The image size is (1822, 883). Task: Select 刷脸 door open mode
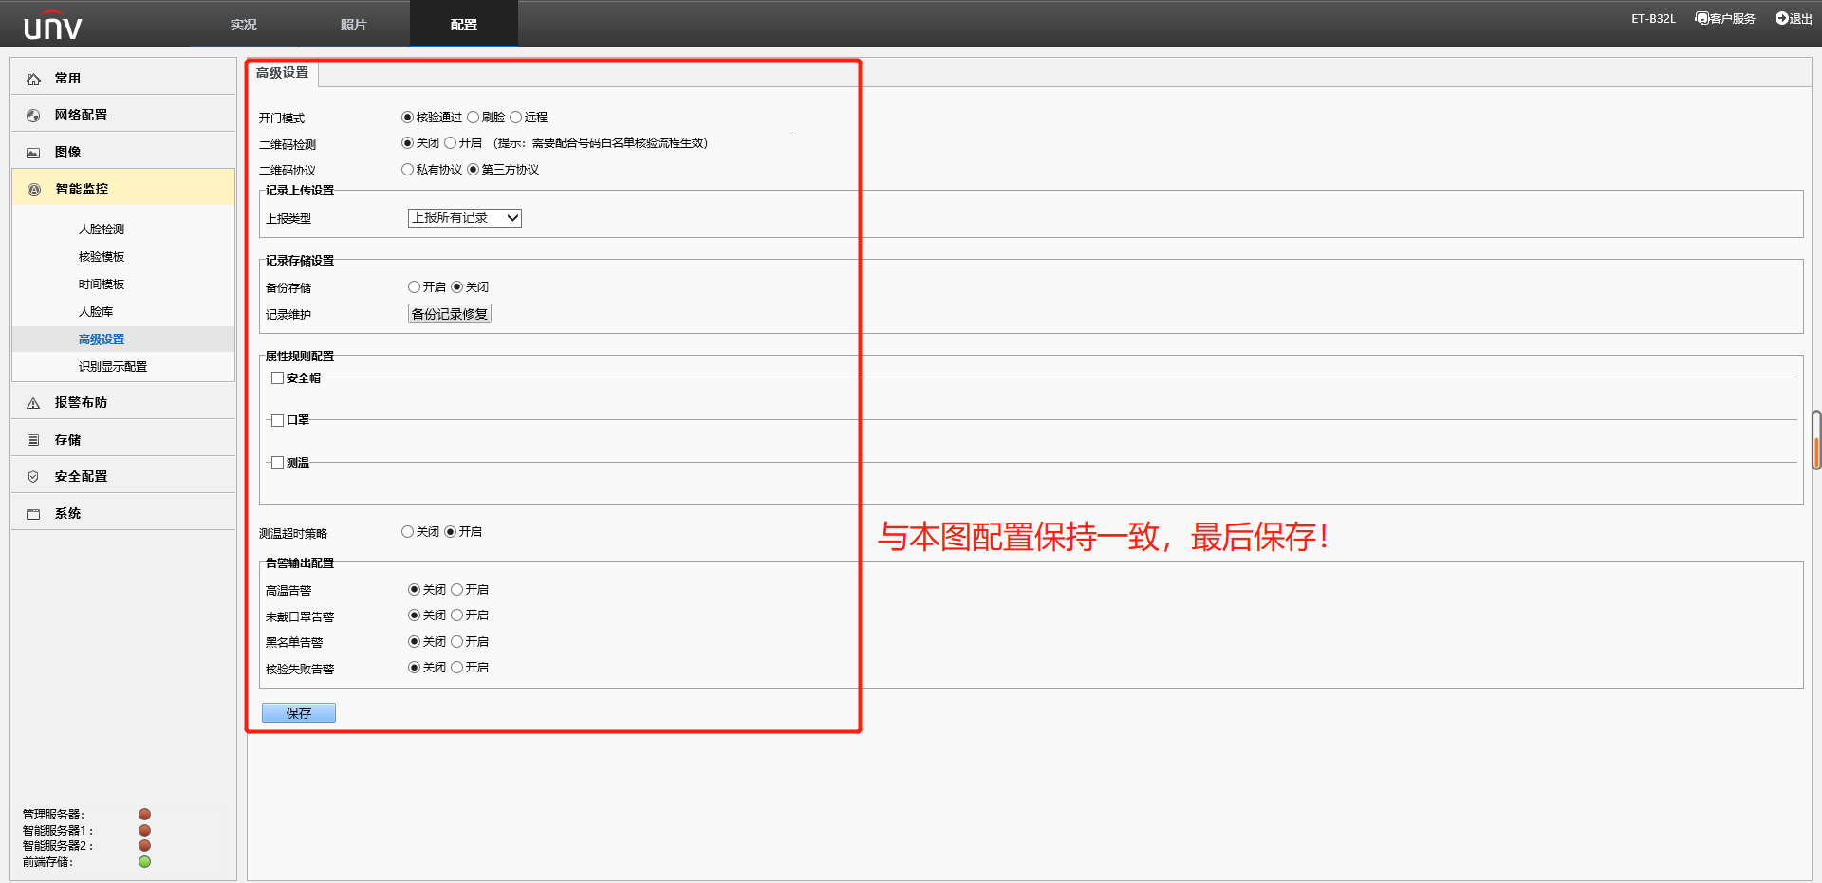pyautogui.click(x=473, y=118)
